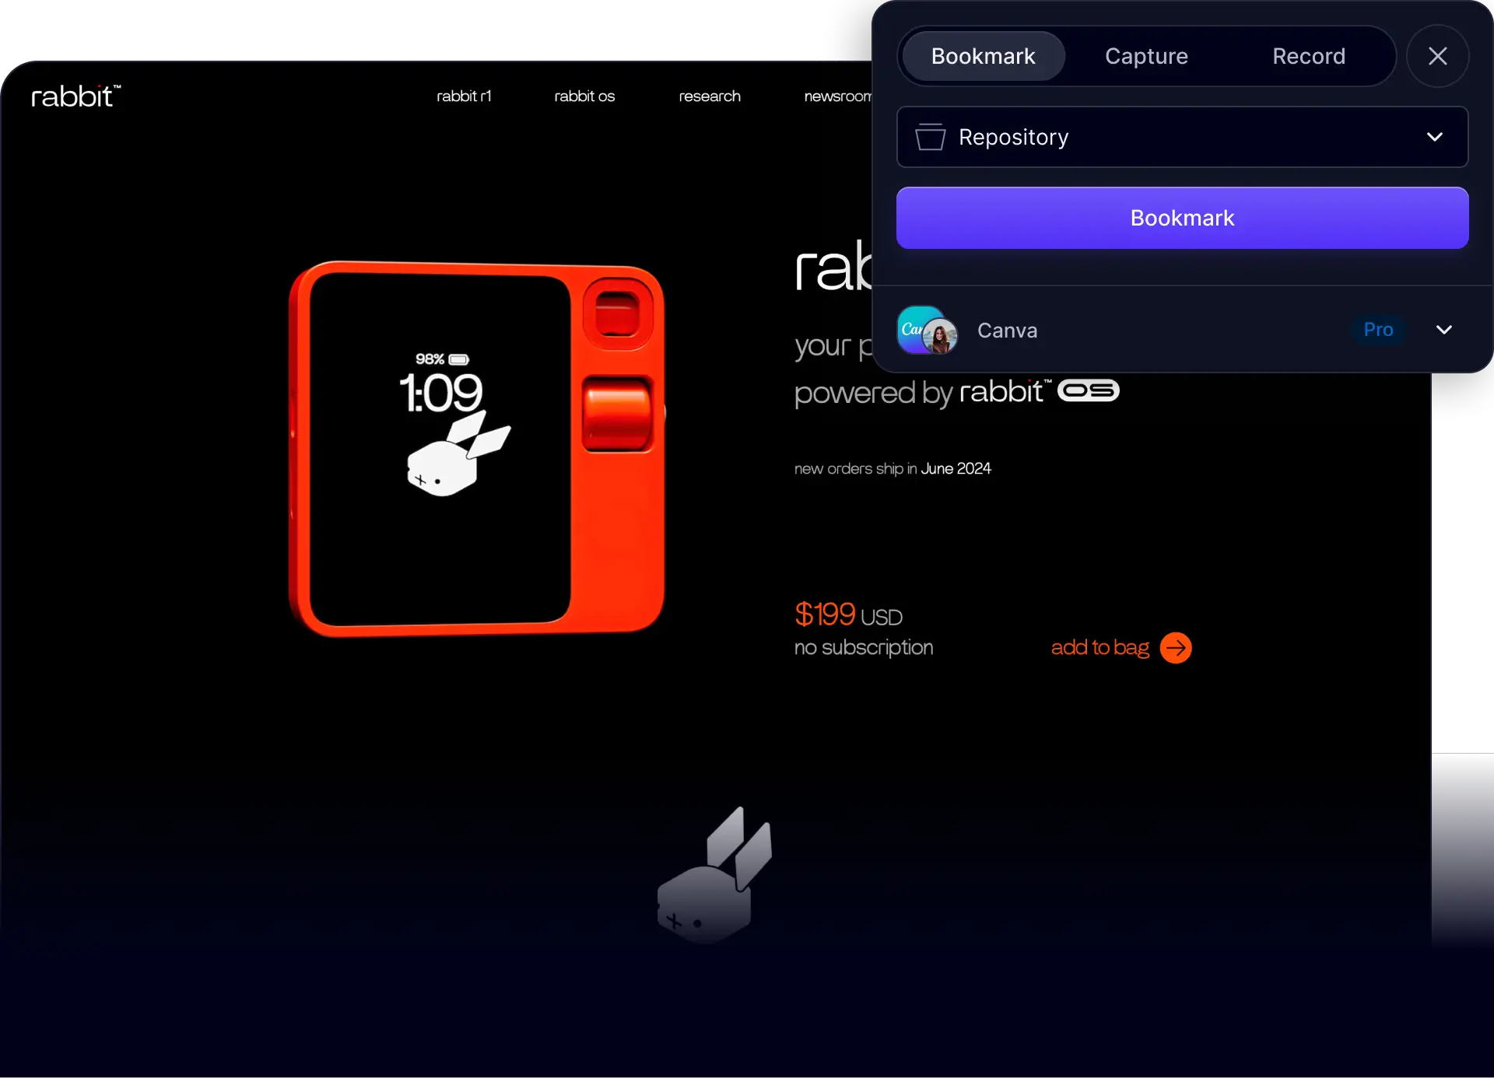Expand the Canva Pro dropdown chevron
This screenshot has width=1494, height=1078.
tap(1444, 329)
